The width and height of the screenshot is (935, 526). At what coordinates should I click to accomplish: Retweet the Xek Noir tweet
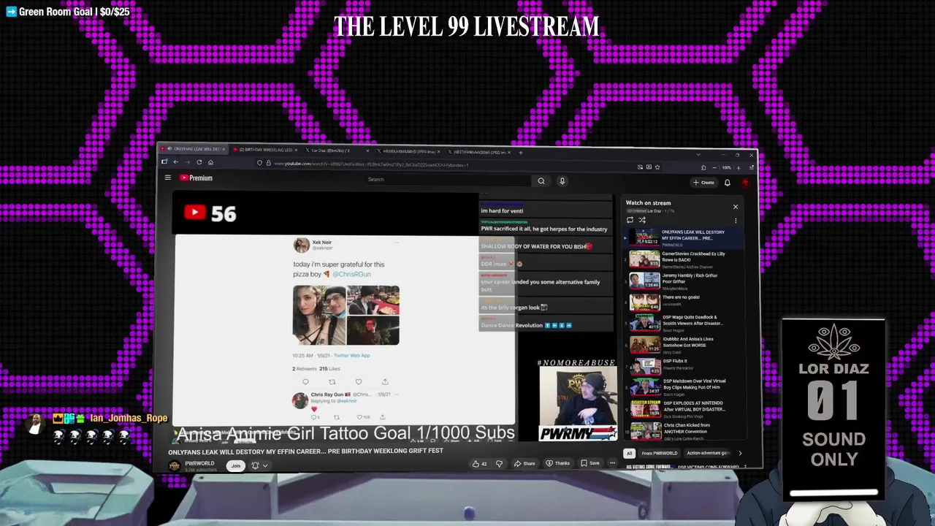332,381
